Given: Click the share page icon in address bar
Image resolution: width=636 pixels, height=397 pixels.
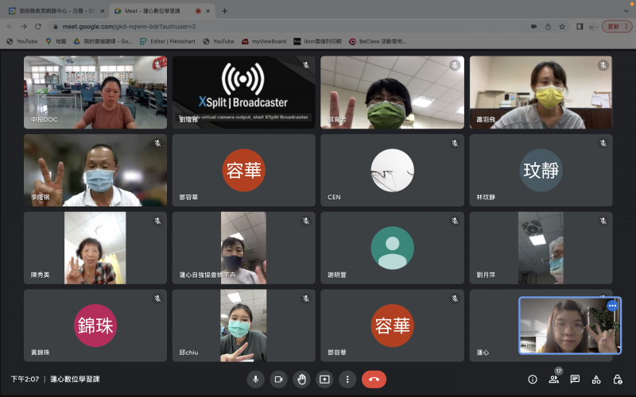Looking at the screenshot, I should click(548, 26).
